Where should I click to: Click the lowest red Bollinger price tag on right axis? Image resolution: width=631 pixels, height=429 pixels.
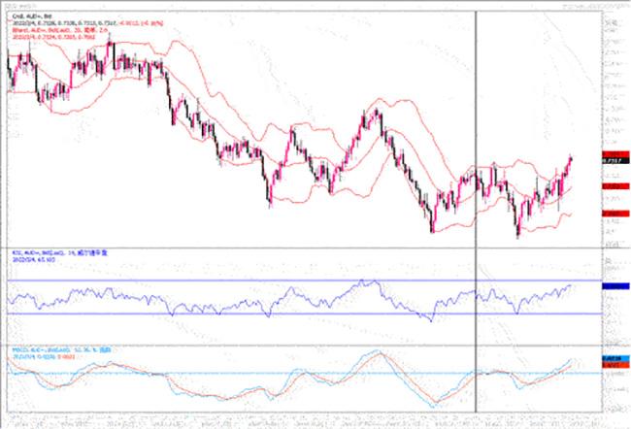610,215
